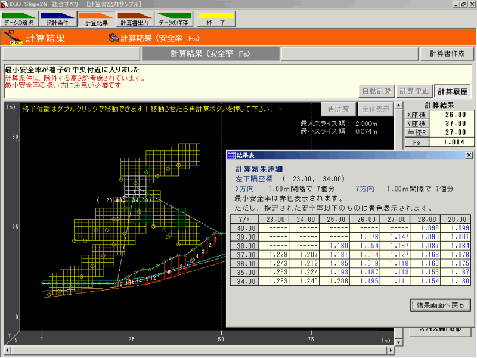Click the scroll up arrow beside graph
477x358 pixels.
[x=398, y=106]
